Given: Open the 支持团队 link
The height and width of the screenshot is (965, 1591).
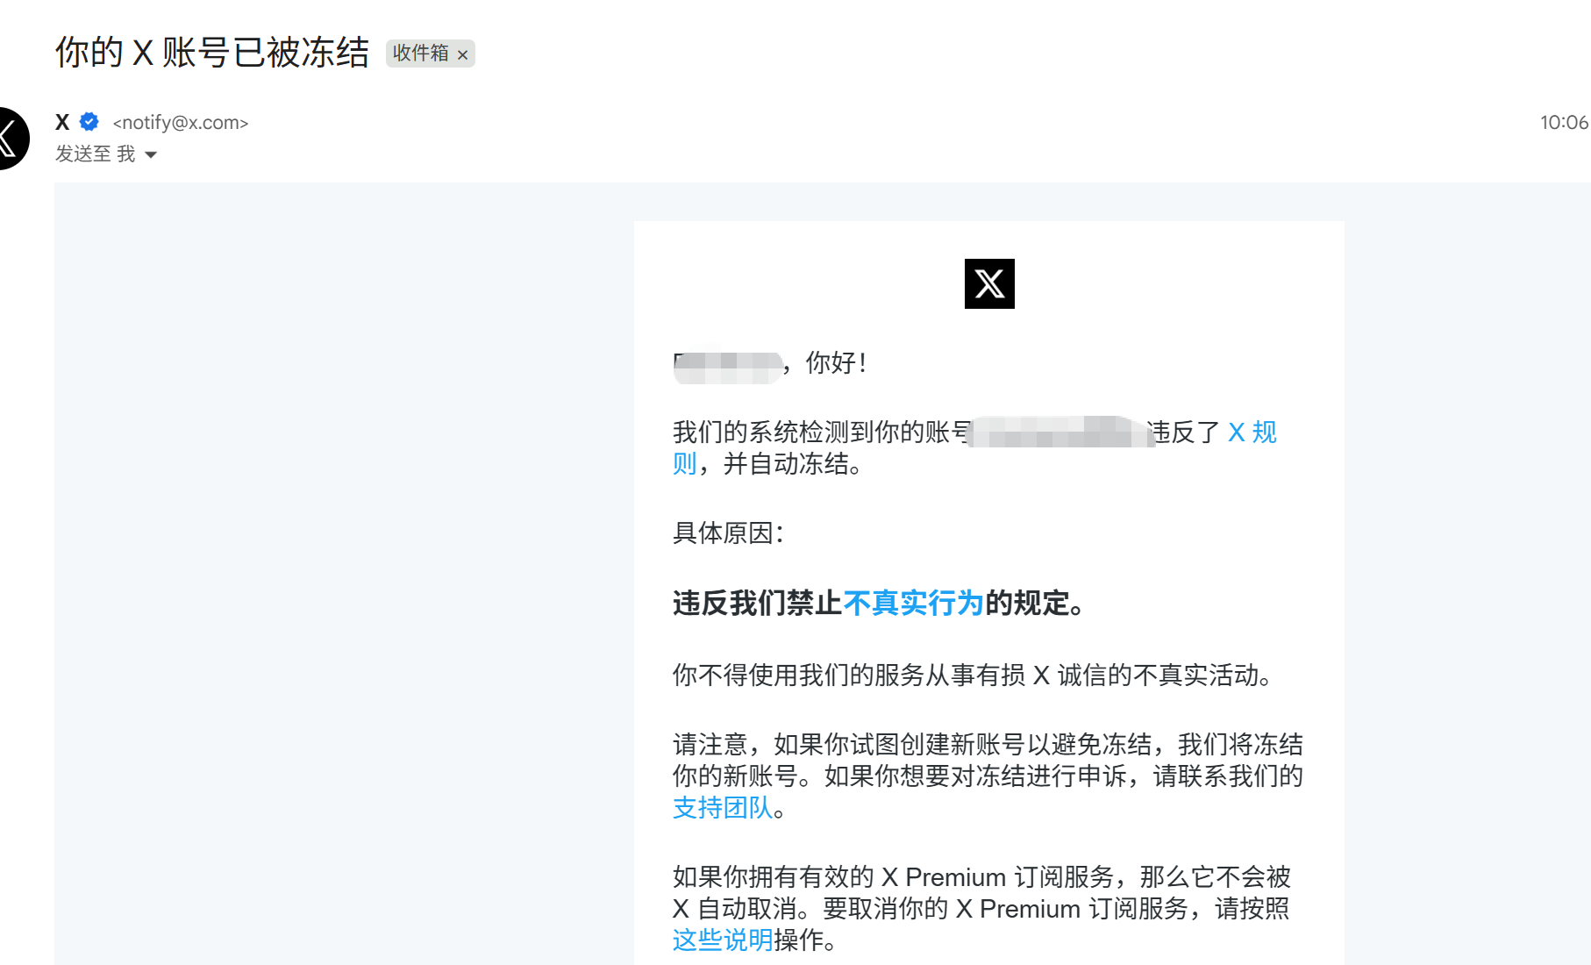Looking at the screenshot, I should point(723,808).
